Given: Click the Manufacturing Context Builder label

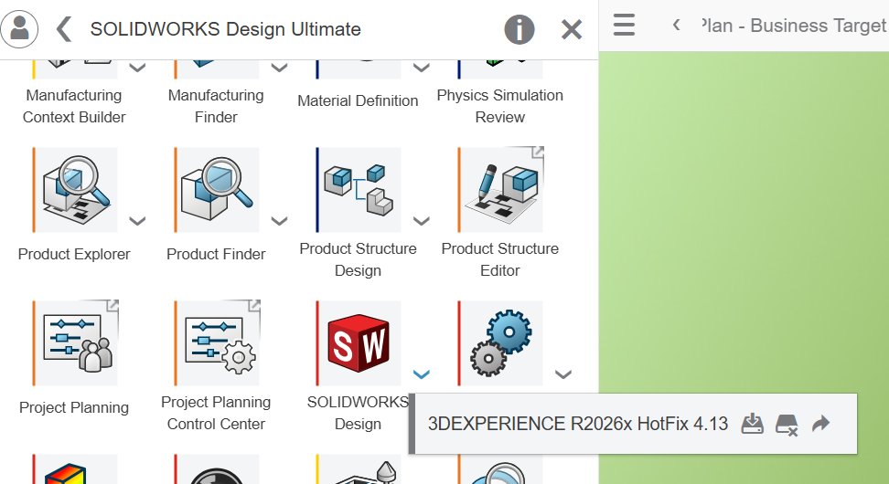Looking at the screenshot, I should 74,106.
